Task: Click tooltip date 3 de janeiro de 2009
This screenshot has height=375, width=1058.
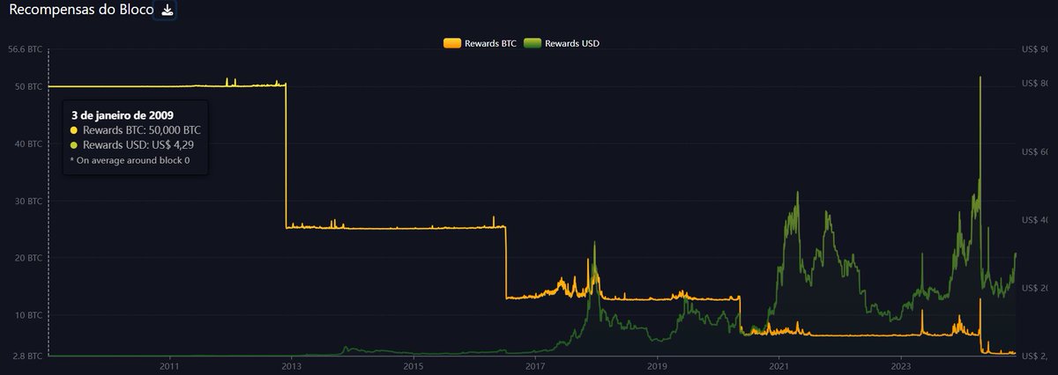Action: click(x=122, y=115)
